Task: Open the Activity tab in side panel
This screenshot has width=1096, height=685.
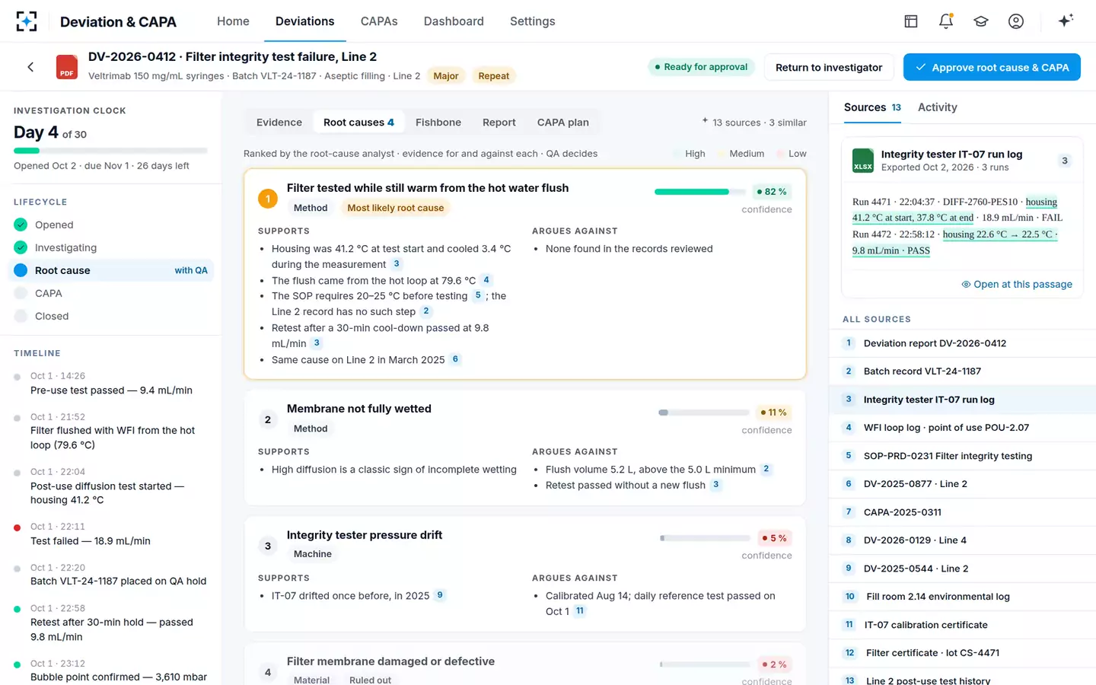Action: pos(938,107)
